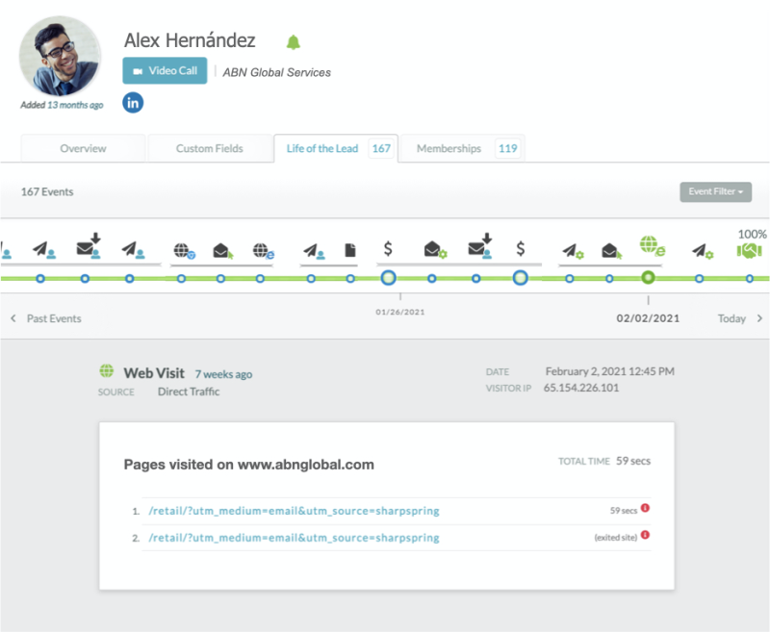Switch to the Custom Fields tab
Image resolution: width=770 pixels, height=632 pixels.
click(210, 148)
